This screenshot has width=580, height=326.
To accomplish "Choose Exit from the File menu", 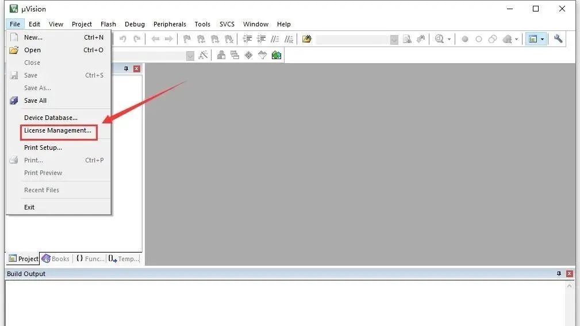I will tap(59, 207).
